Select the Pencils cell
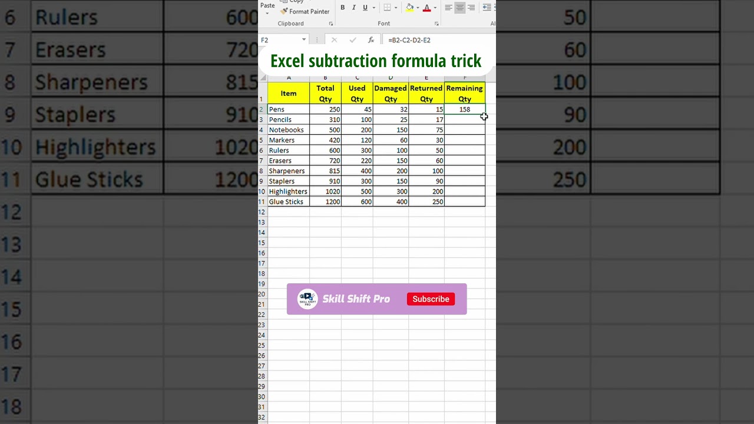Viewport: 754px width, 424px height. pyautogui.click(x=289, y=120)
